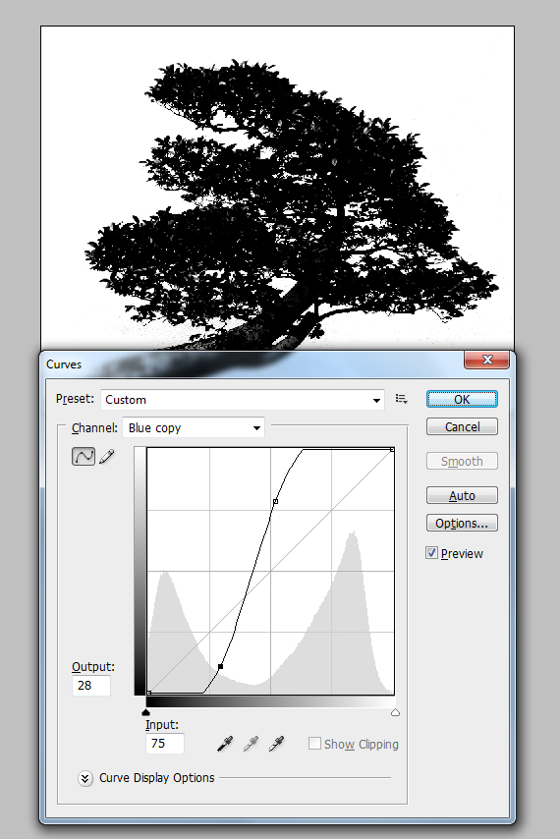The width and height of the screenshot is (560, 839).
Task: Select the curve point editing tool
Action: 84,457
